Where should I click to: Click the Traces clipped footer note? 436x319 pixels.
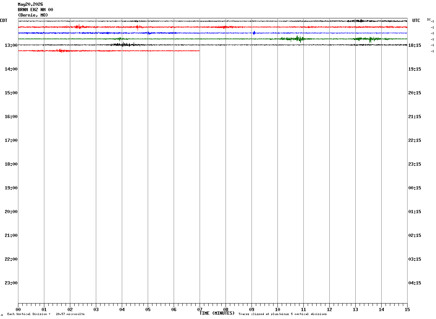282,314
